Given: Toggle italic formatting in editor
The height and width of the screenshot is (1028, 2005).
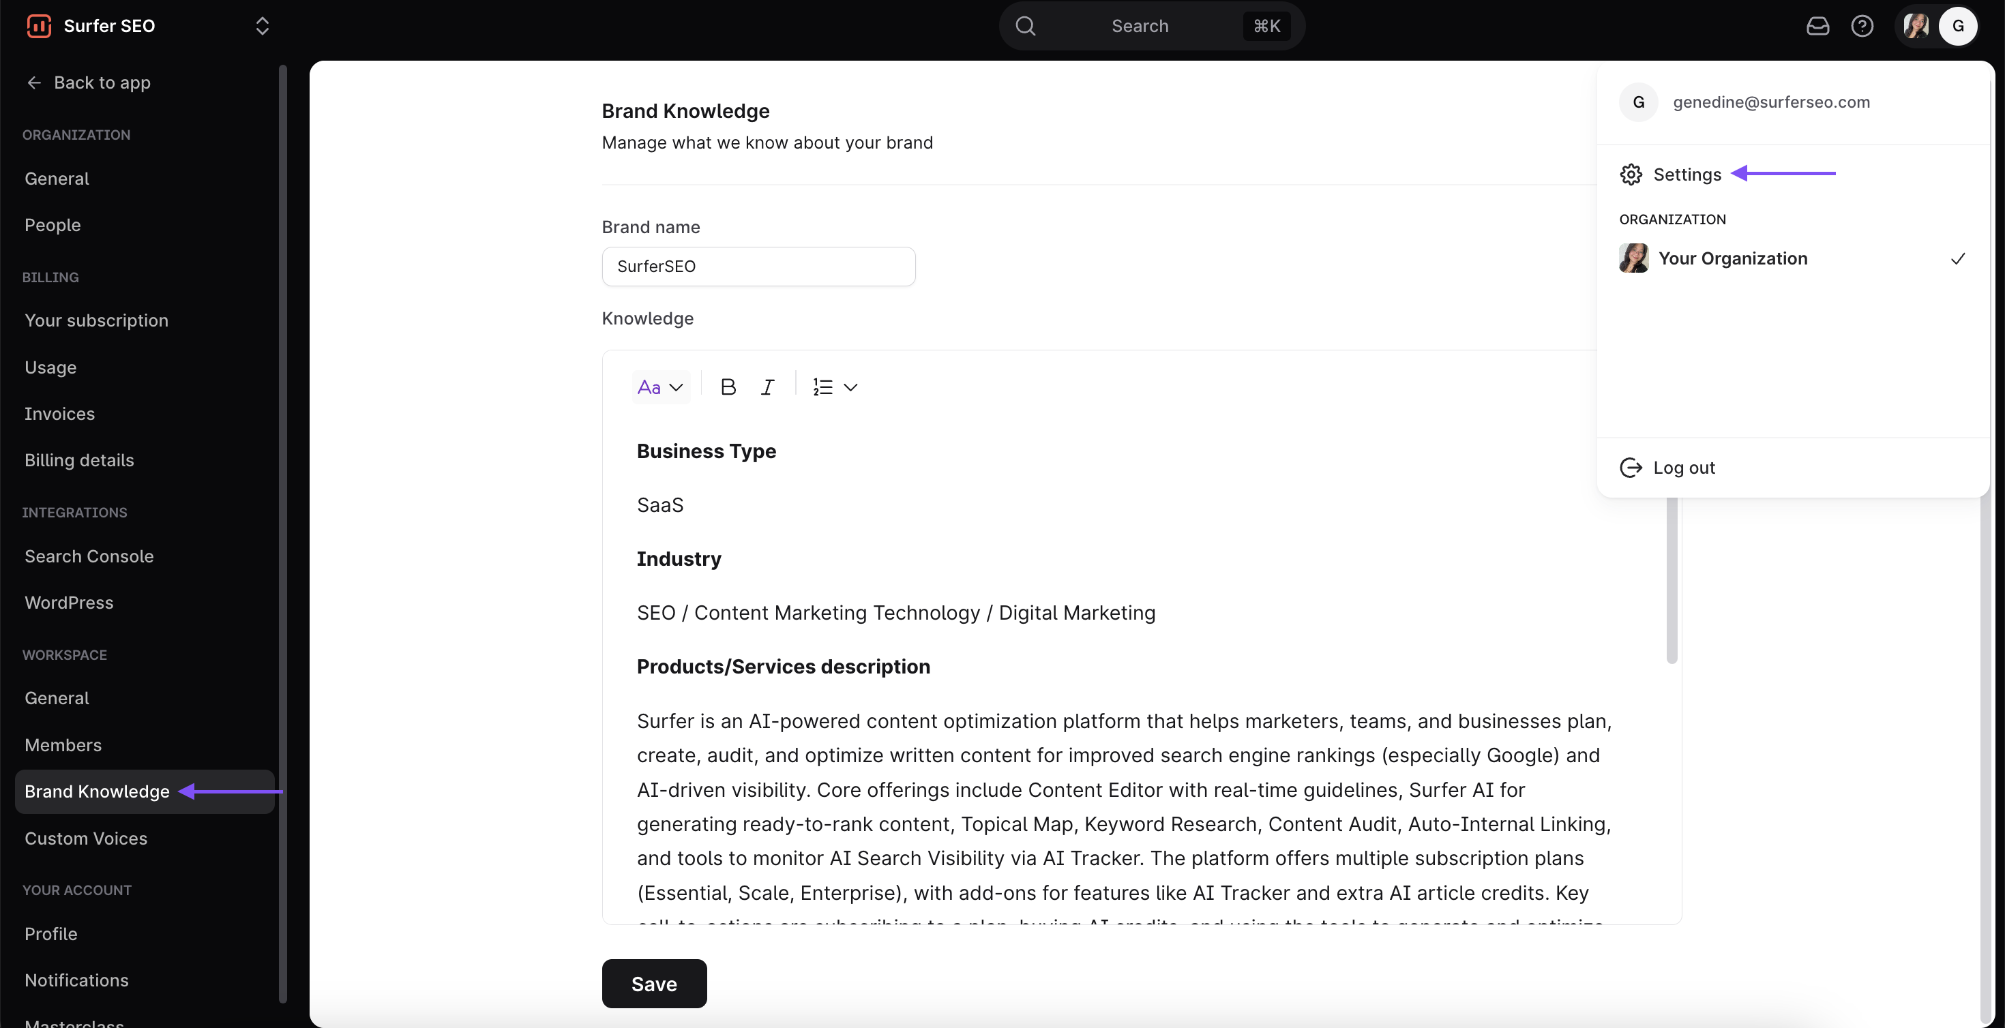Looking at the screenshot, I should [767, 387].
